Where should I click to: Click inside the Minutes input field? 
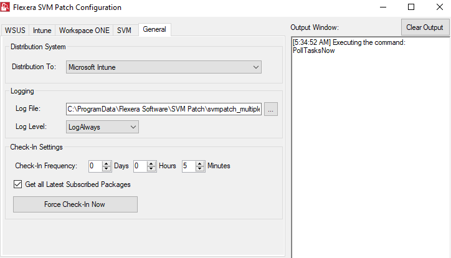pyautogui.click(x=189, y=166)
